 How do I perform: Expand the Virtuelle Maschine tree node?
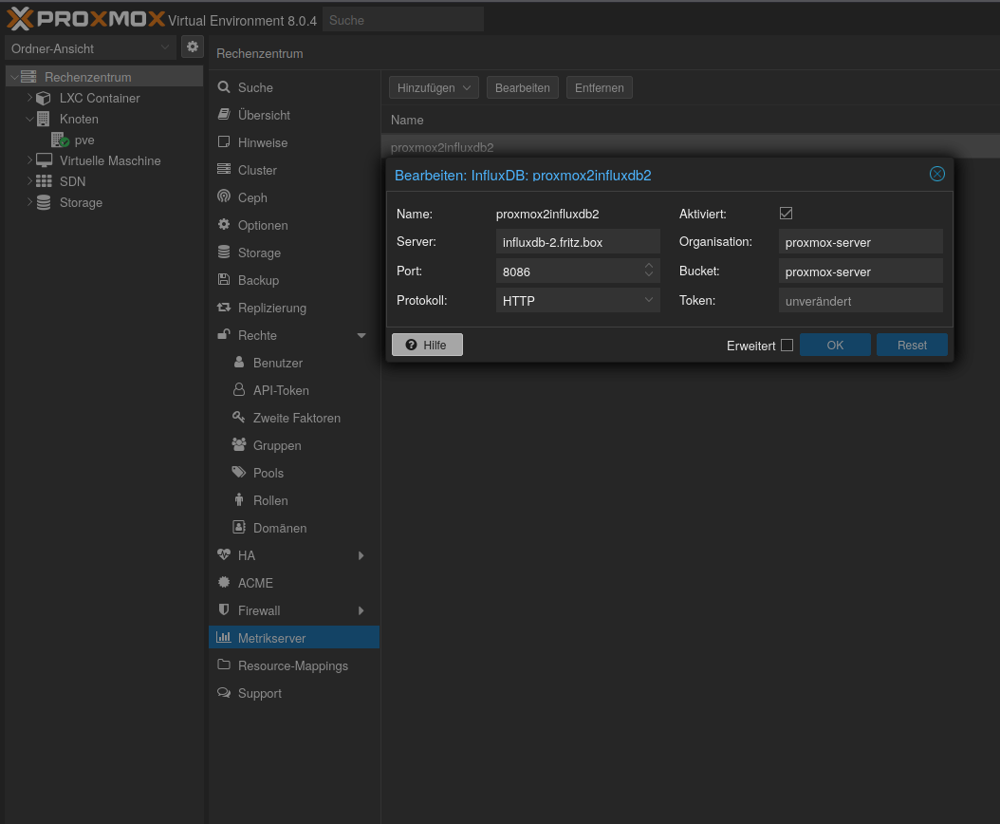coord(29,160)
